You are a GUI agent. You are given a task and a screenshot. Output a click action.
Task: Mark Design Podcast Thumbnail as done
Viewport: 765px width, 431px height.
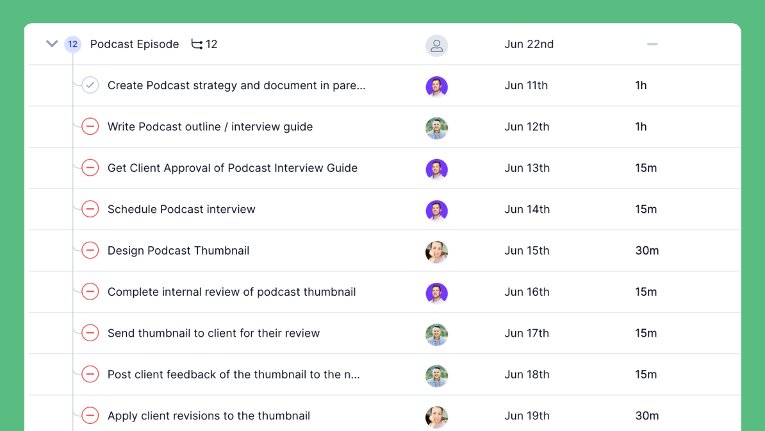click(90, 250)
